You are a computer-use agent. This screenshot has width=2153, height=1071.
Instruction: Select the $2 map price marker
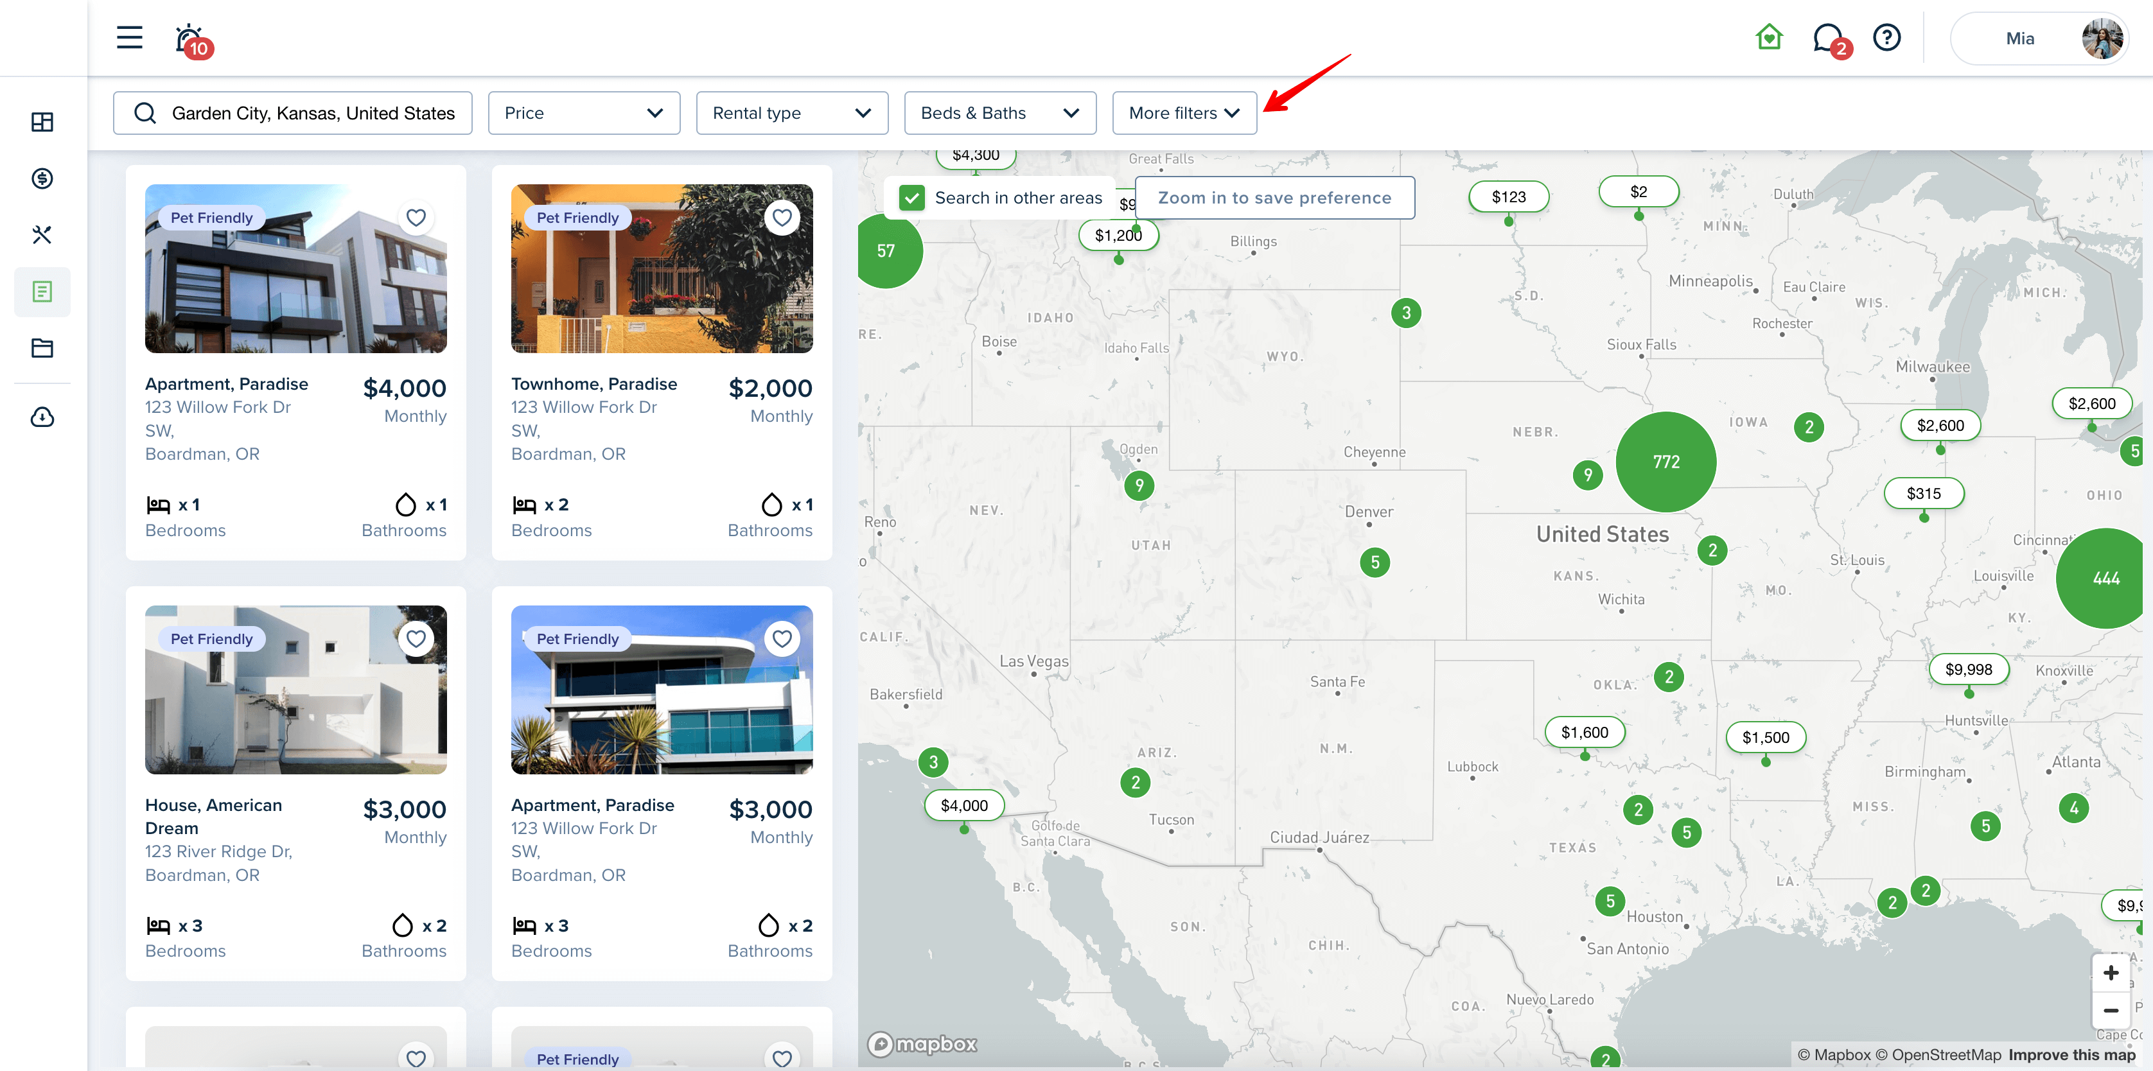(x=1638, y=191)
